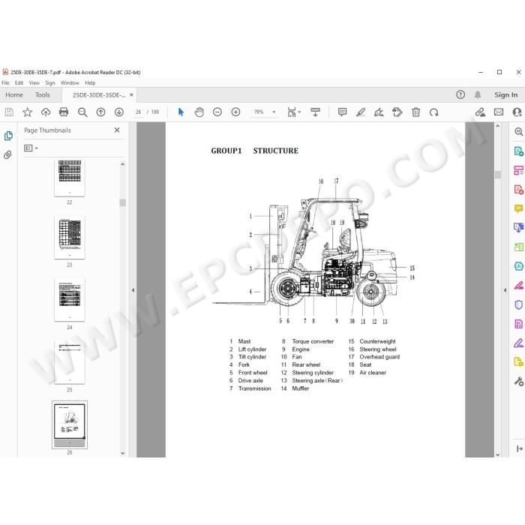Delete page with trash icon
This screenshot has width=525, height=525.
point(415,112)
